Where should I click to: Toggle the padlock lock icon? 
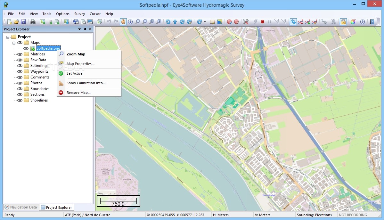click(x=343, y=22)
